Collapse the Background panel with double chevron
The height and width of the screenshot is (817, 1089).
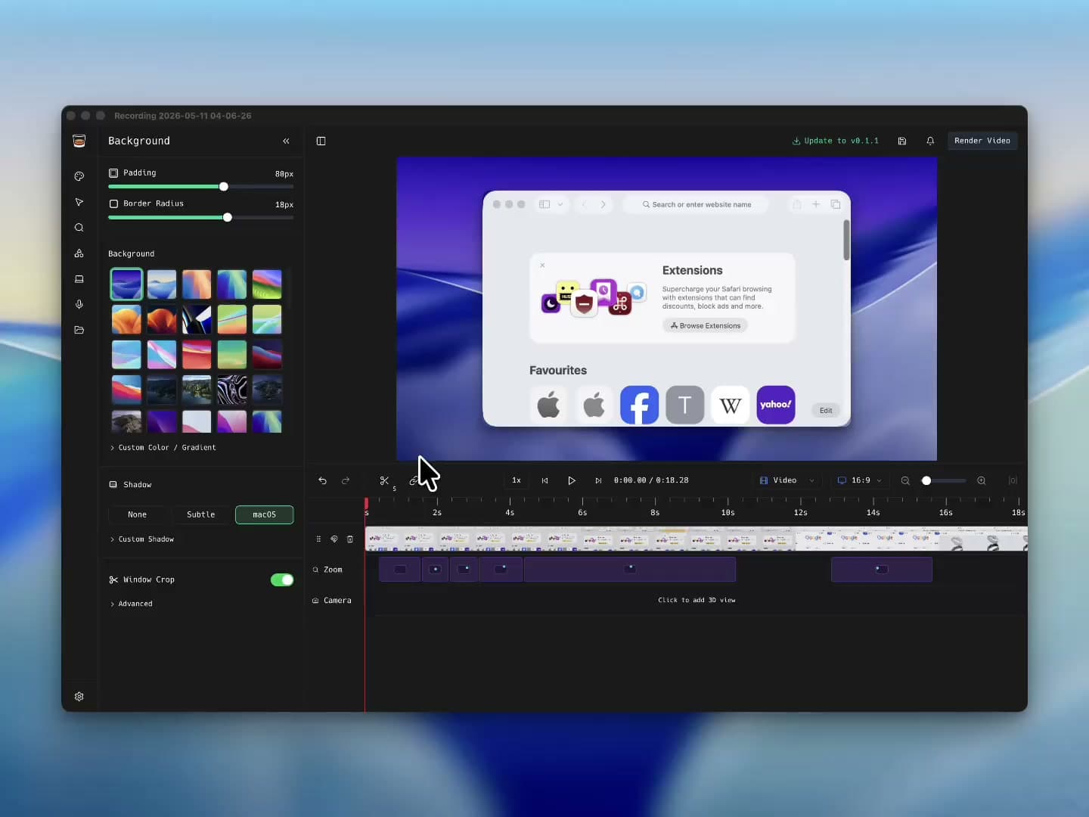click(x=286, y=141)
